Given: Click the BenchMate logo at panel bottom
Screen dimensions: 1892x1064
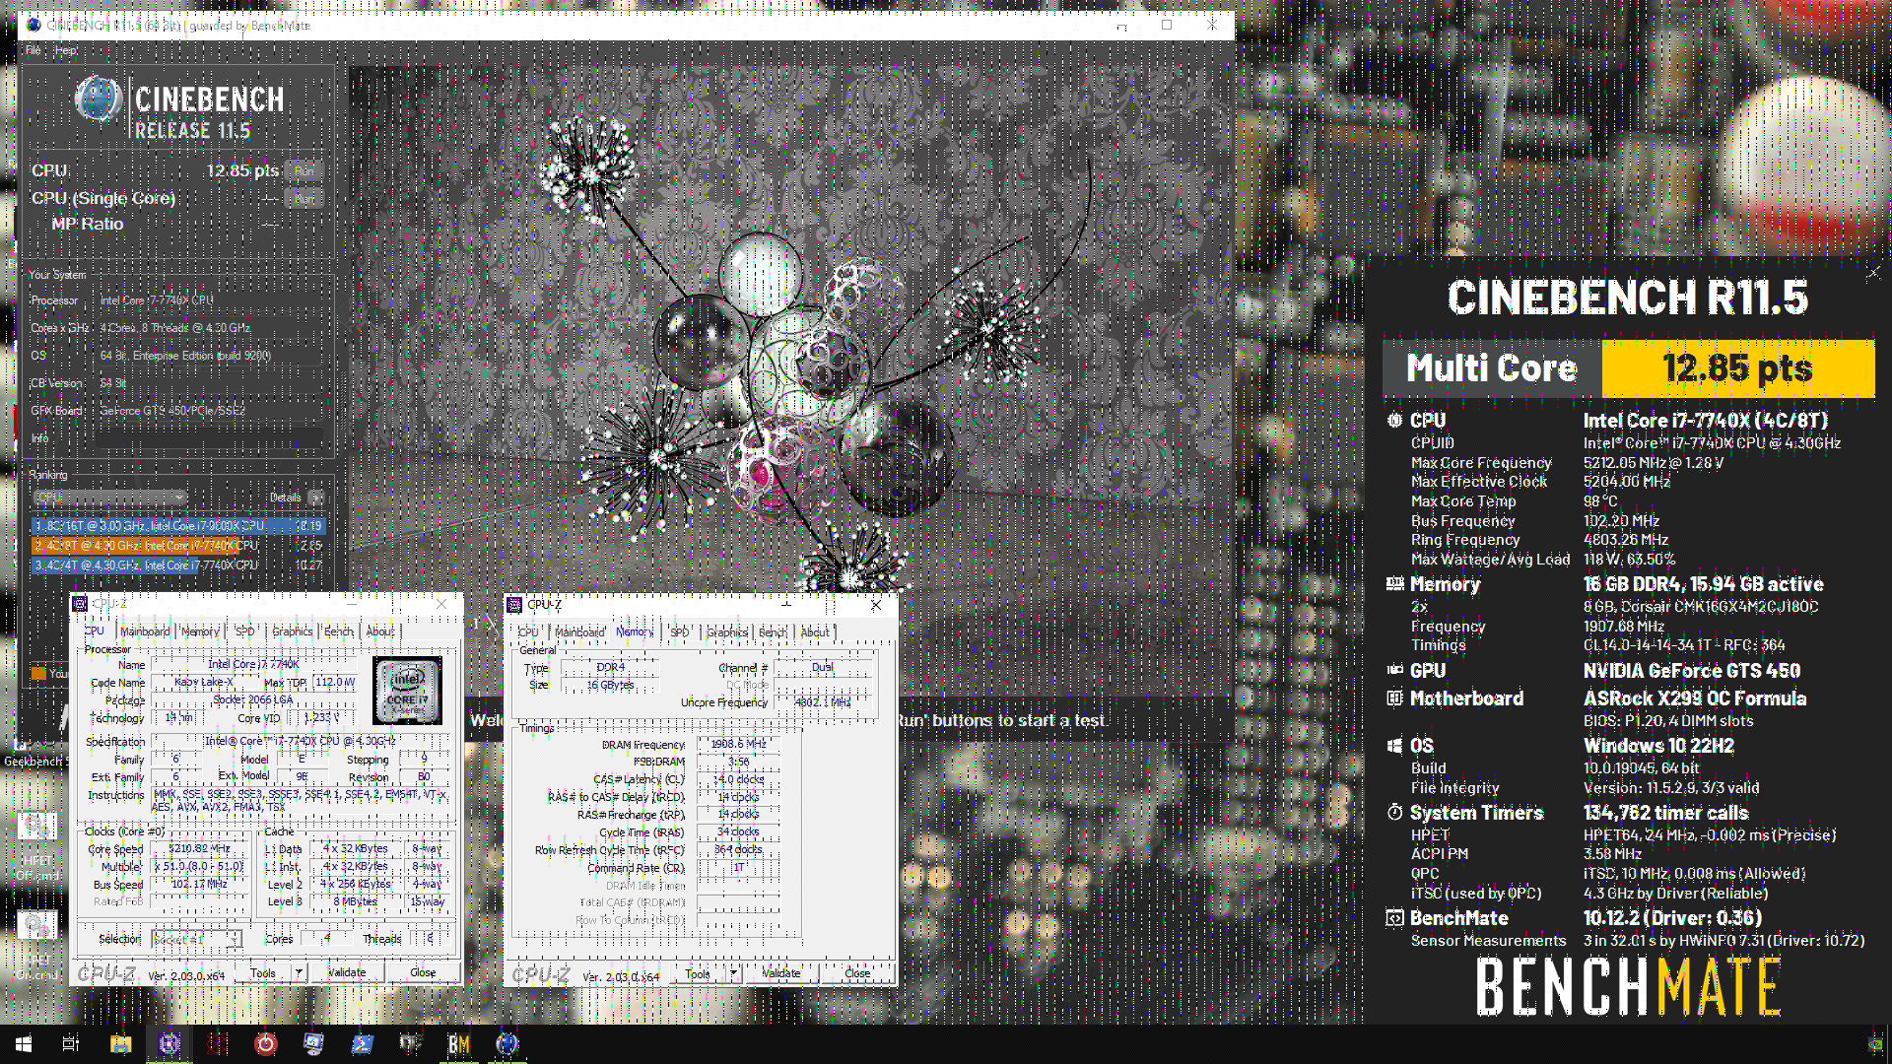Looking at the screenshot, I should [1628, 987].
